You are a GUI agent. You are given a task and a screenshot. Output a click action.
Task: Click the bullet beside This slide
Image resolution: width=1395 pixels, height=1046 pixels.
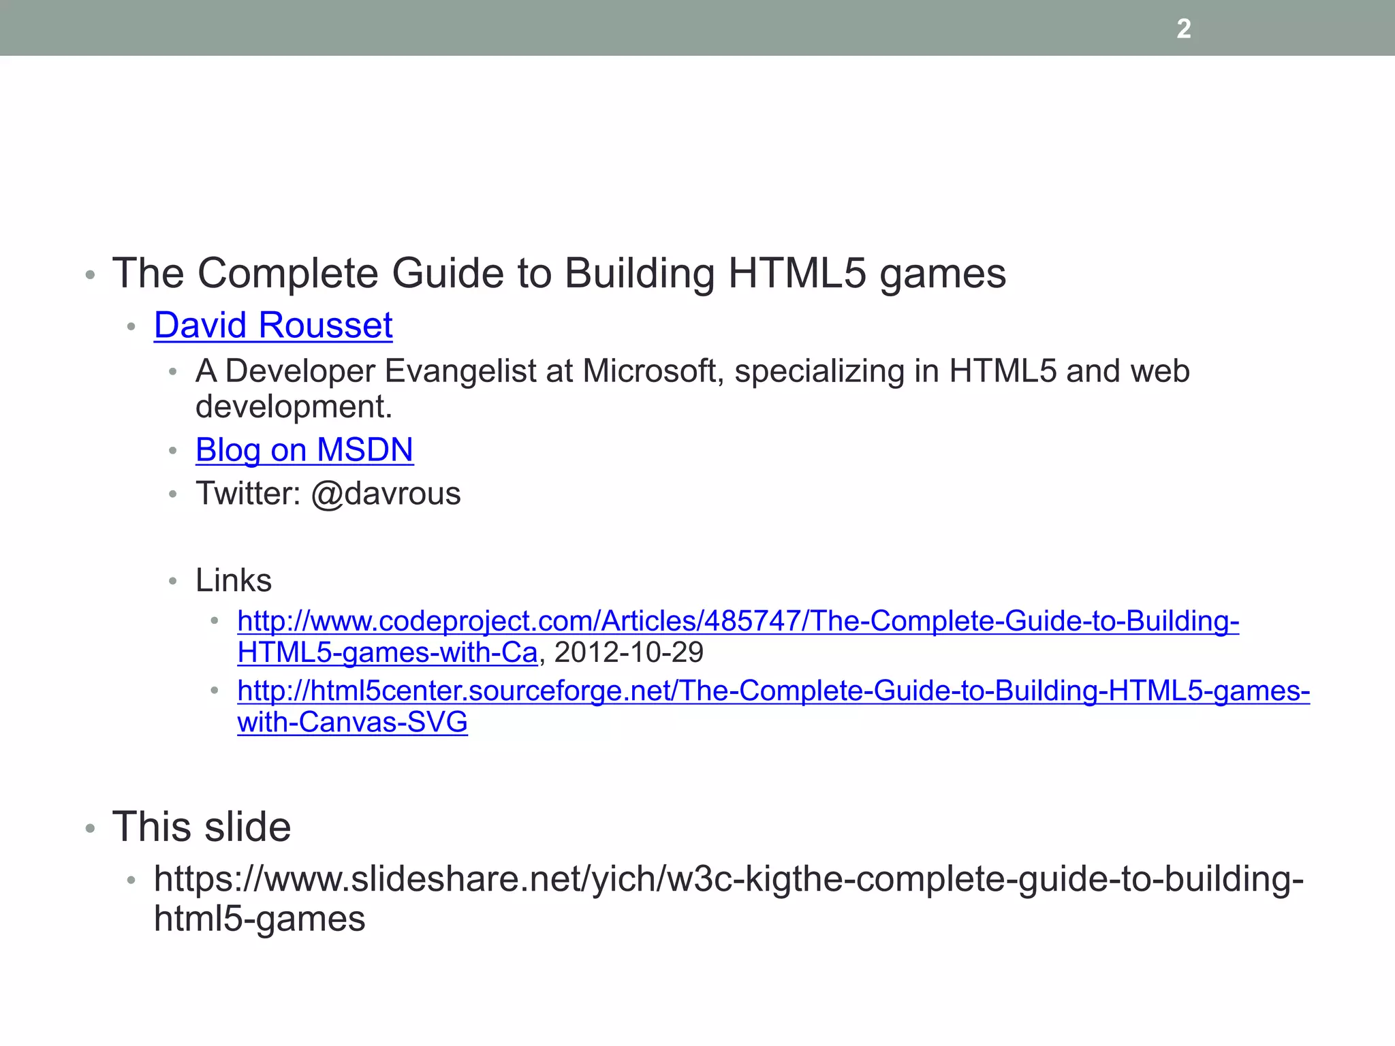point(90,829)
